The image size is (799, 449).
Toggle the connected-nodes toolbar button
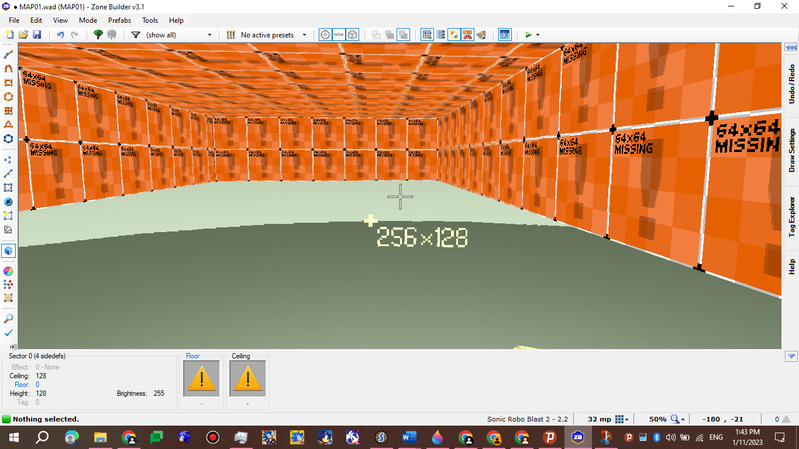pos(339,34)
